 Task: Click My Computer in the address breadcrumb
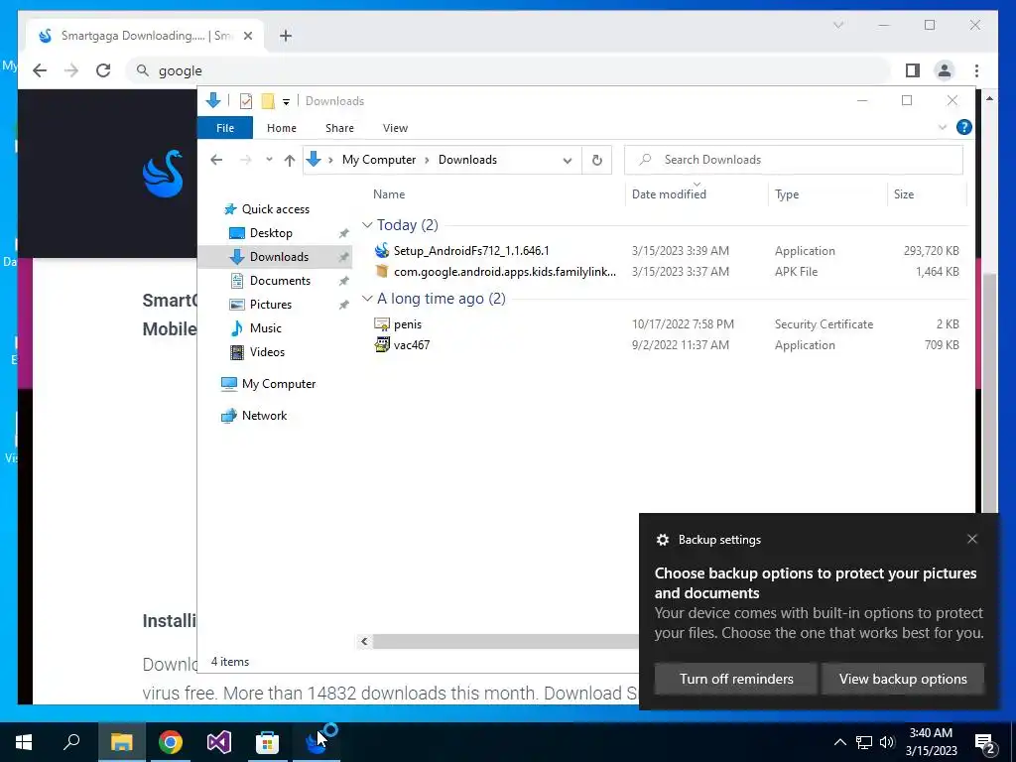378,160
